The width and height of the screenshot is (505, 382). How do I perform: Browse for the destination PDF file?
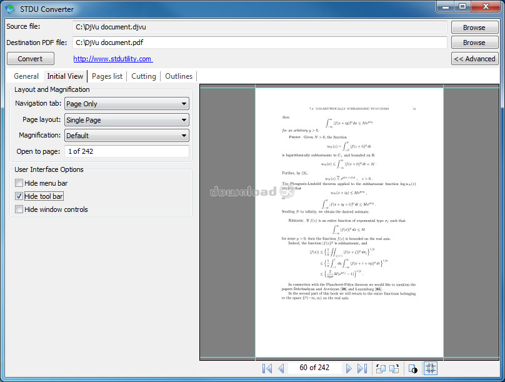click(474, 43)
